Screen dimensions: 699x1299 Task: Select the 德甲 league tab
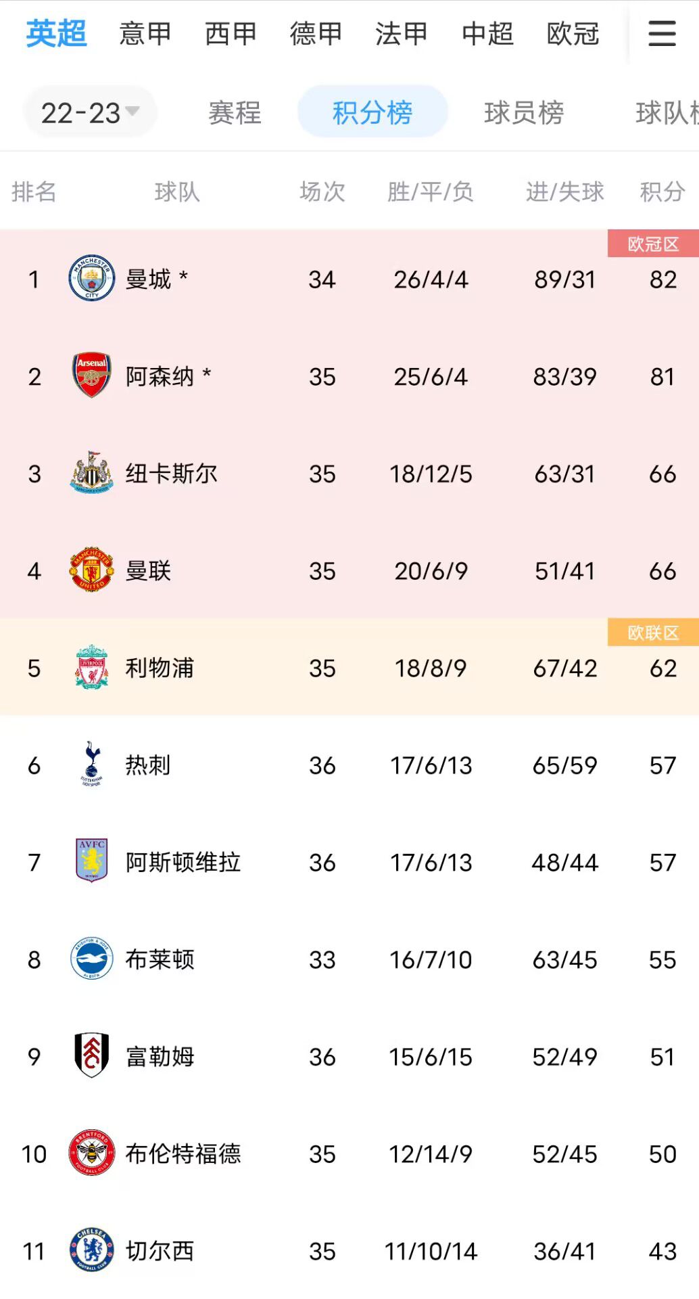(316, 33)
